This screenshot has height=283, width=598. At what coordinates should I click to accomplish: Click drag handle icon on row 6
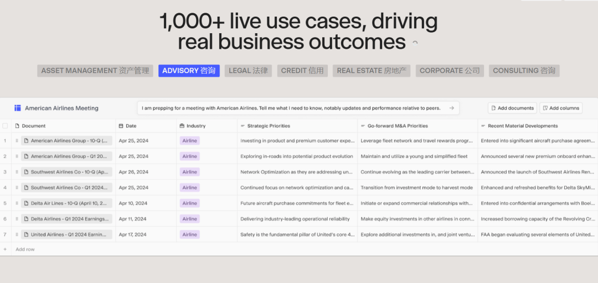pyautogui.click(x=17, y=219)
